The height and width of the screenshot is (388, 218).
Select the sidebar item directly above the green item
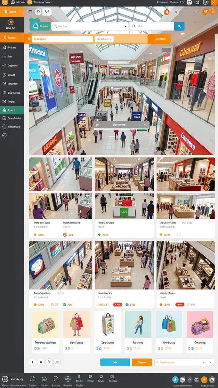point(12,102)
